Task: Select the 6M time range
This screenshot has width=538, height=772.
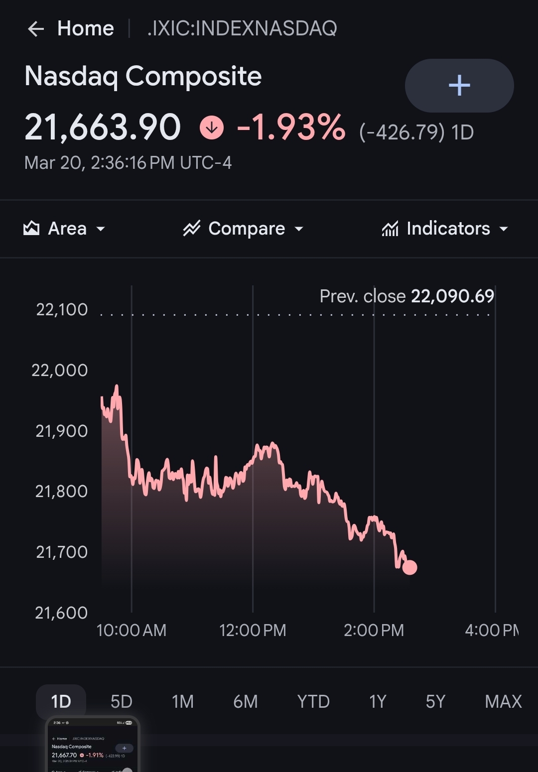Action: pos(245,701)
